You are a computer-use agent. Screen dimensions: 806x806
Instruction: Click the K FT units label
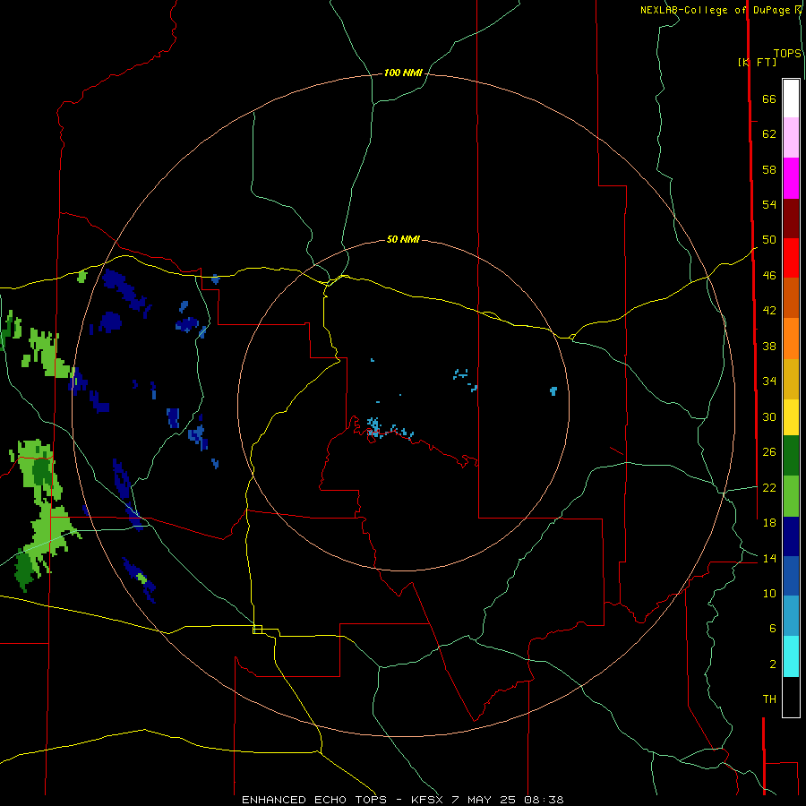tap(757, 62)
